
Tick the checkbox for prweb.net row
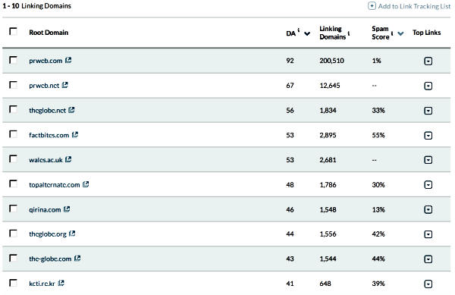click(x=13, y=85)
